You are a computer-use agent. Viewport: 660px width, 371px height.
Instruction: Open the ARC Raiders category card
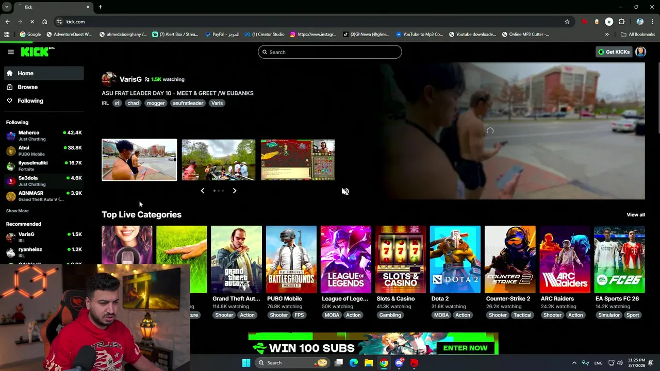click(x=565, y=259)
